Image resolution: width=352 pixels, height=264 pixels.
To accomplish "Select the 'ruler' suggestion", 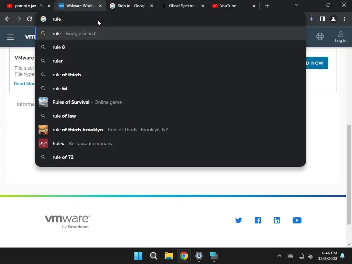I will click(170, 61).
